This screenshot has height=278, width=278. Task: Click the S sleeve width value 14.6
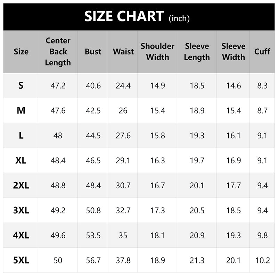pos(234,85)
